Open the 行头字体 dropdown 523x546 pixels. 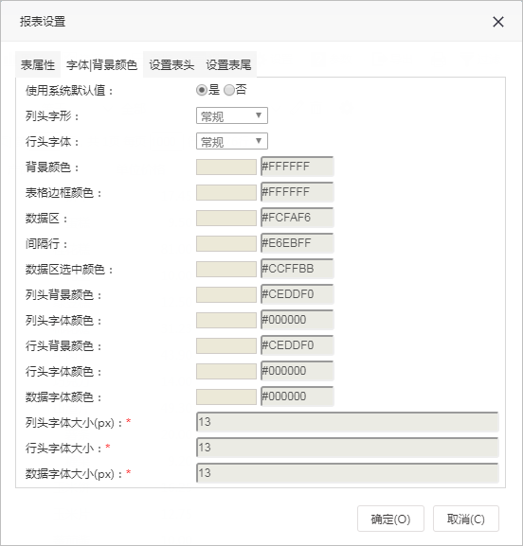[x=232, y=141]
